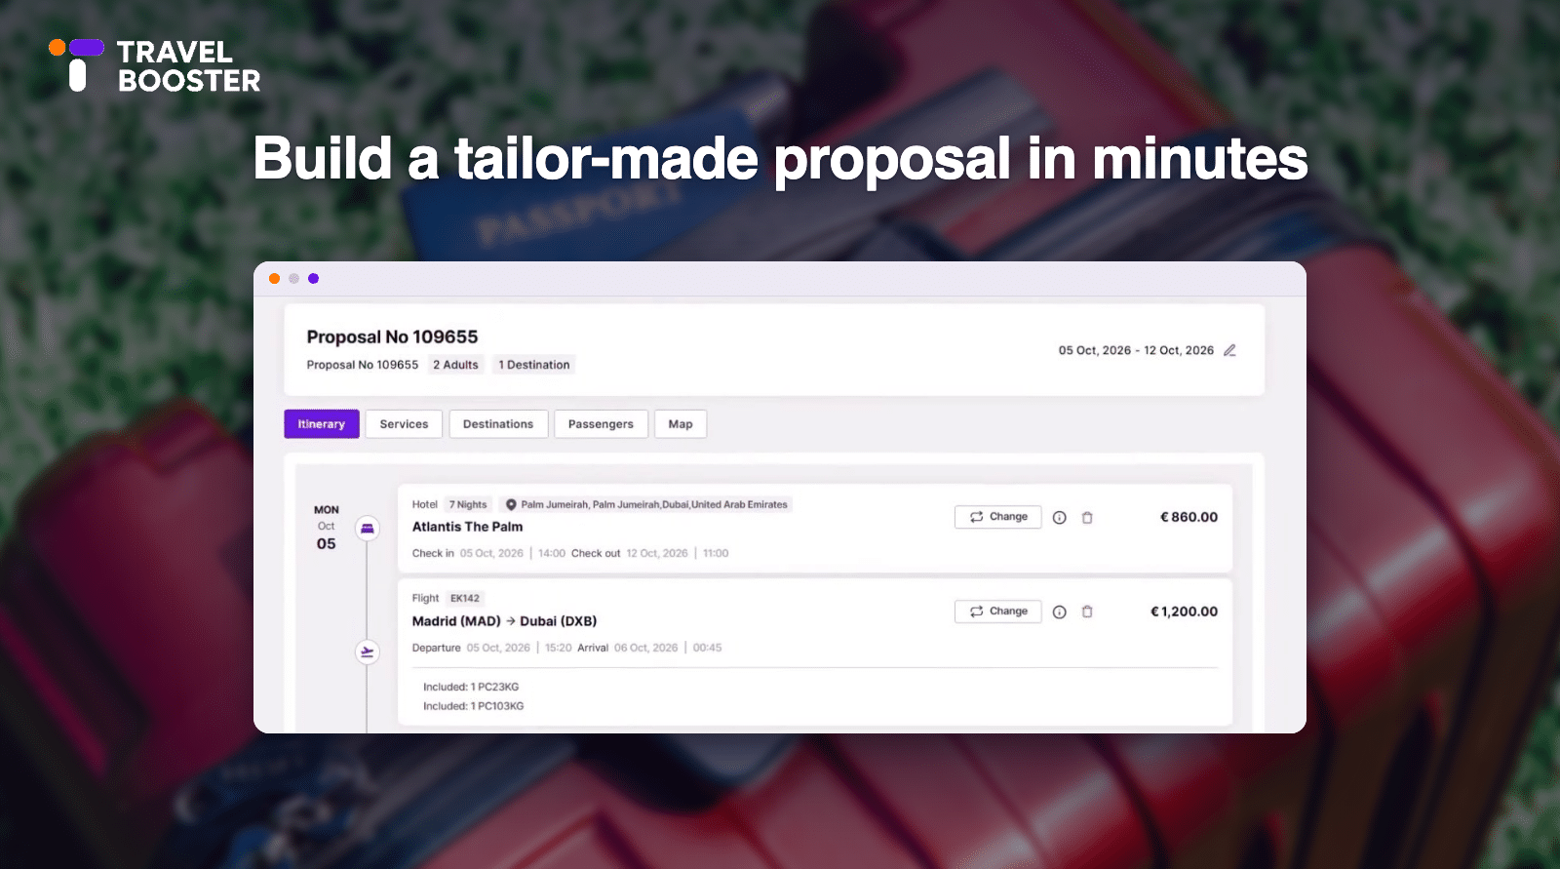The width and height of the screenshot is (1560, 869).
Task: Go to the Passengers tab
Action: point(601,424)
